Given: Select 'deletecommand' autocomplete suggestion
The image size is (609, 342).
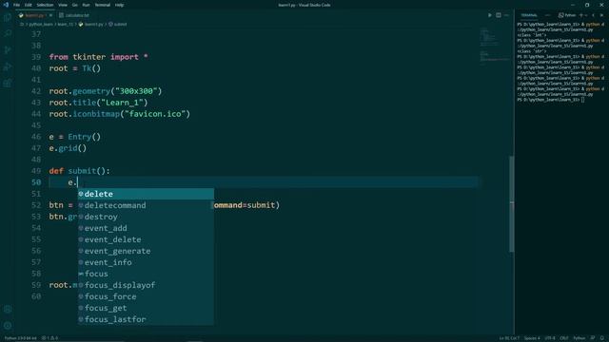Looking at the screenshot, I should click(146, 205).
